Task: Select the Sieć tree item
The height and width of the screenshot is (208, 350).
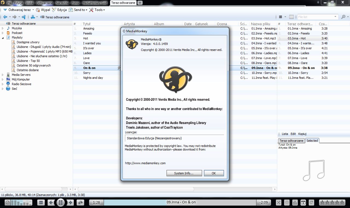Action: click(14, 89)
